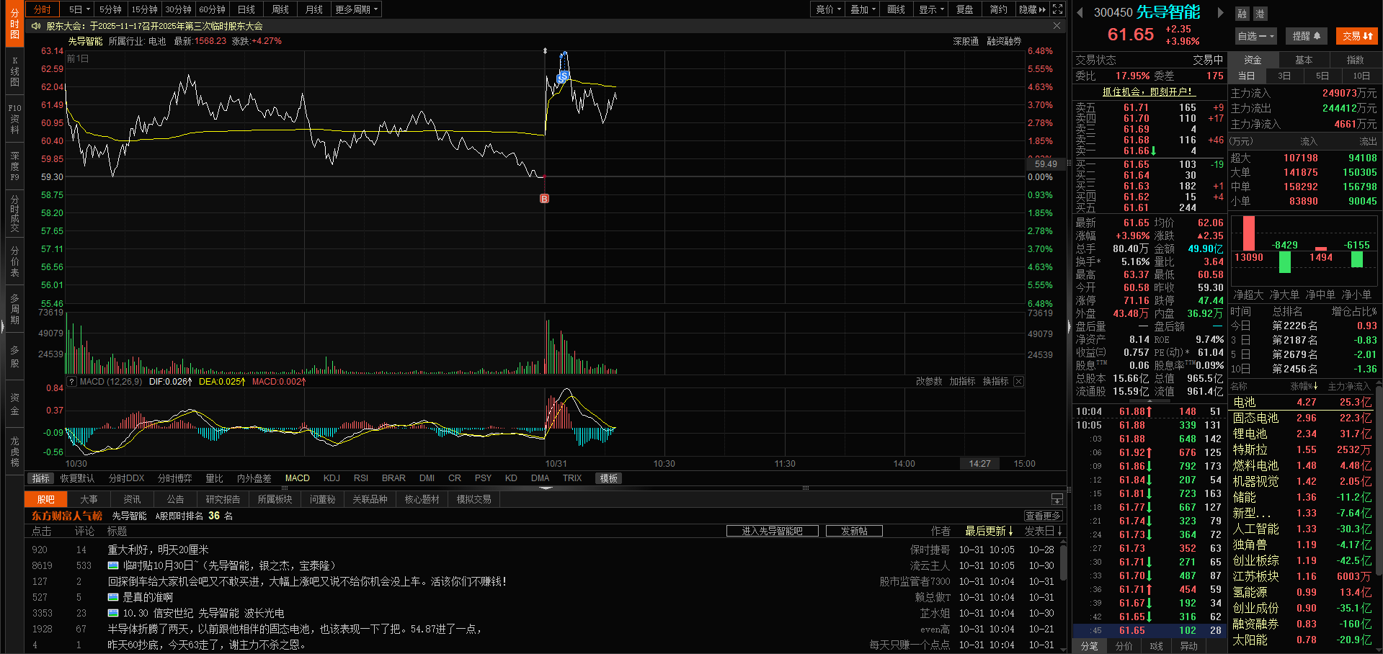Click the red B buy marker on chart
The image size is (1383, 654).
tap(544, 198)
